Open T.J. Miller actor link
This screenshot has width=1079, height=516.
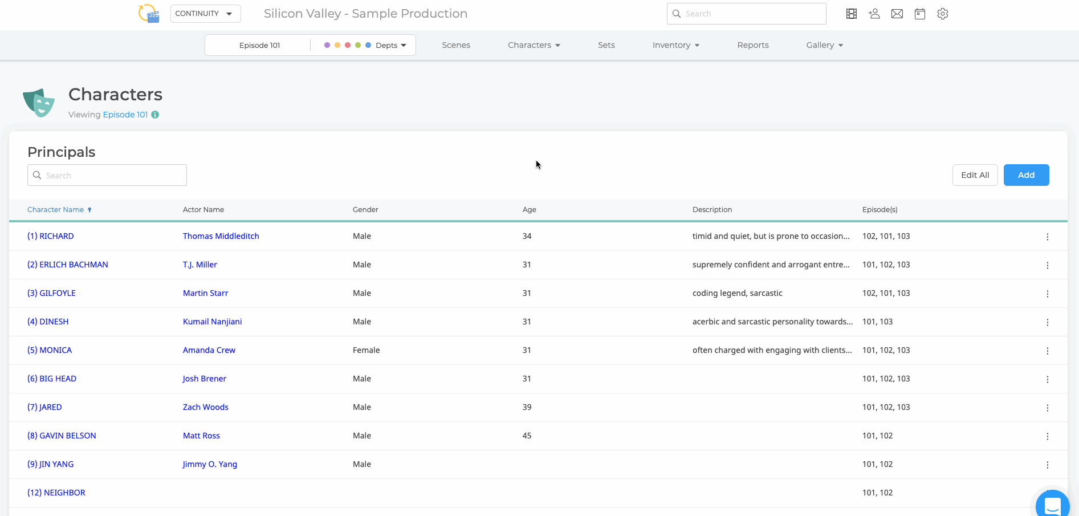[200, 265]
